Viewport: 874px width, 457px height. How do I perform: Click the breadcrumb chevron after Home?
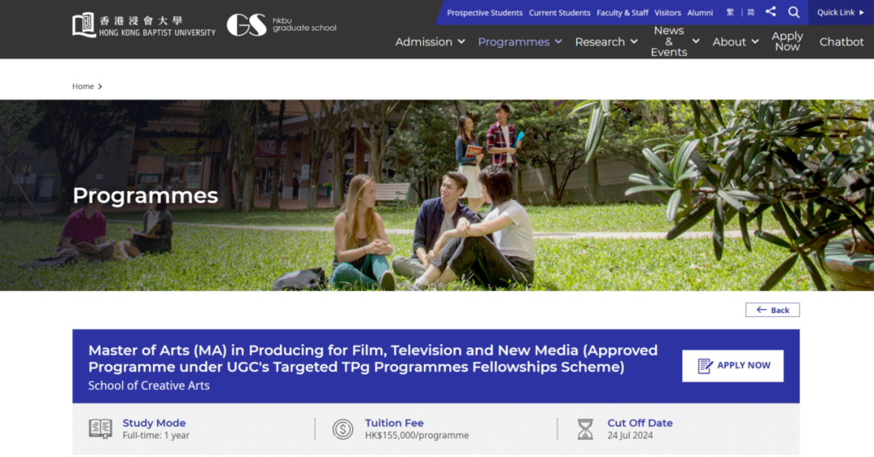point(100,87)
